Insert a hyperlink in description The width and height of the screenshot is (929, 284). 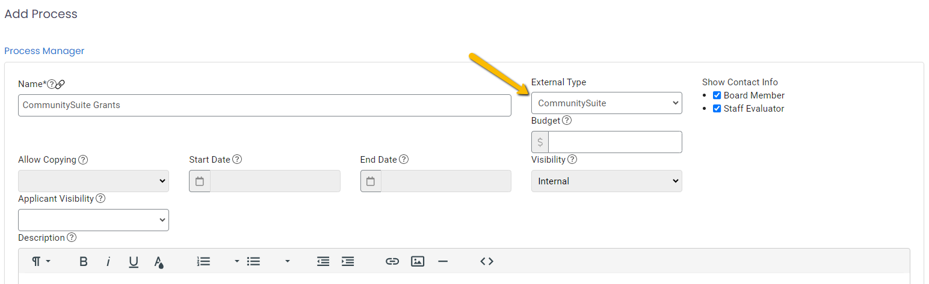click(x=392, y=261)
